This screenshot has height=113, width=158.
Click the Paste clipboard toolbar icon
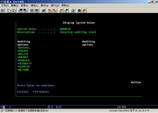[x=14, y=10]
